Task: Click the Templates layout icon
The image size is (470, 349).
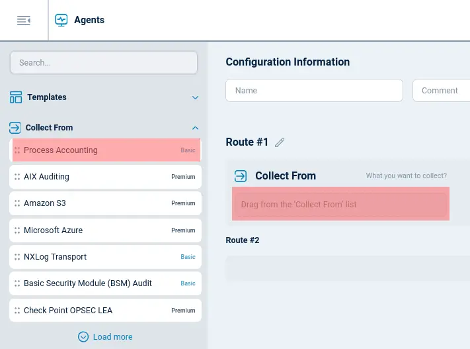Action: pos(16,97)
